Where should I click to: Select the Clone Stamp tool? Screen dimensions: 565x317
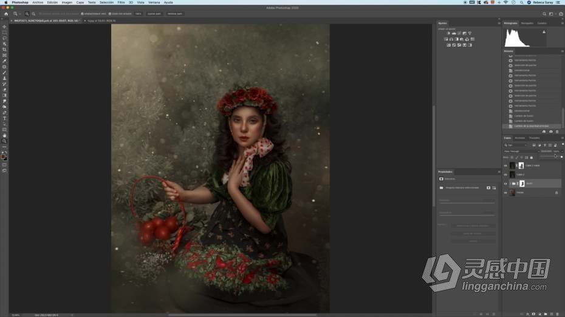pos(4,78)
